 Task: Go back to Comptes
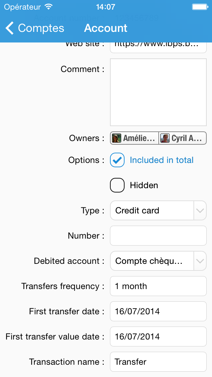[x=40, y=28]
